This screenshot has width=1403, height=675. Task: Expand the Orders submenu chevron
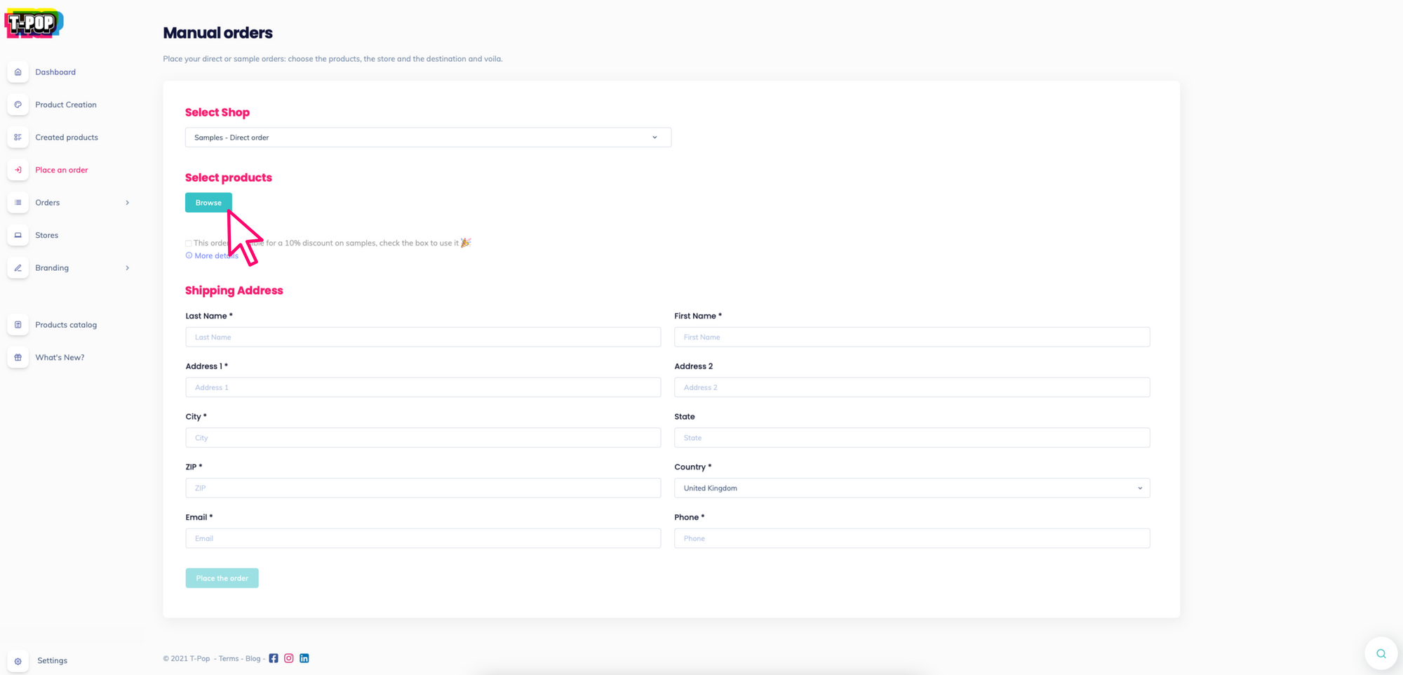[127, 203]
